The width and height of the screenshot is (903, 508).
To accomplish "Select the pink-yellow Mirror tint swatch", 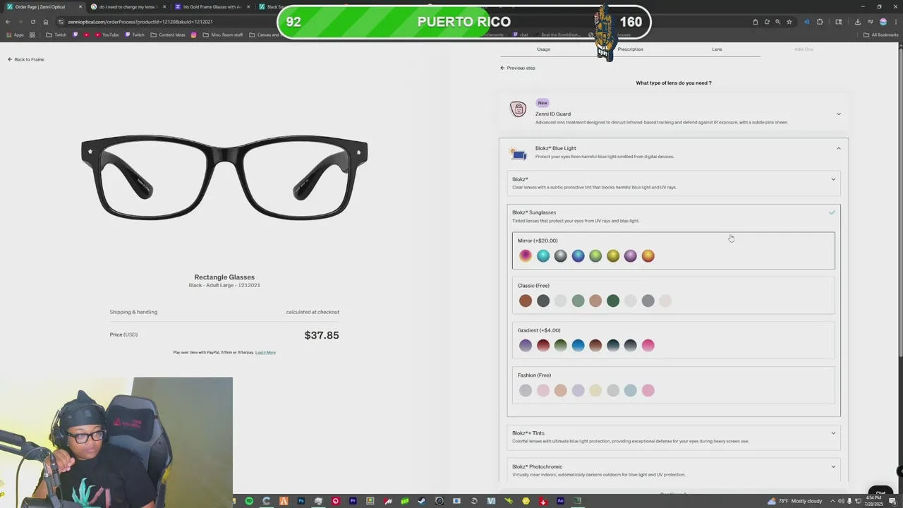I will click(526, 256).
